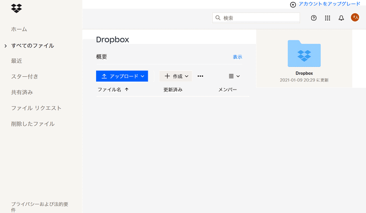
Task: Sort by ファイル名 column header
Action: point(109,90)
